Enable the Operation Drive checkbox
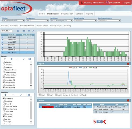The image size is (132, 129). (x=3, y=70)
